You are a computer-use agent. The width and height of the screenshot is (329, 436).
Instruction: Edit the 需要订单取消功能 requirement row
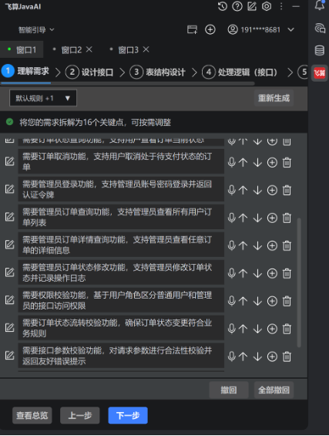click(x=9, y=161)
